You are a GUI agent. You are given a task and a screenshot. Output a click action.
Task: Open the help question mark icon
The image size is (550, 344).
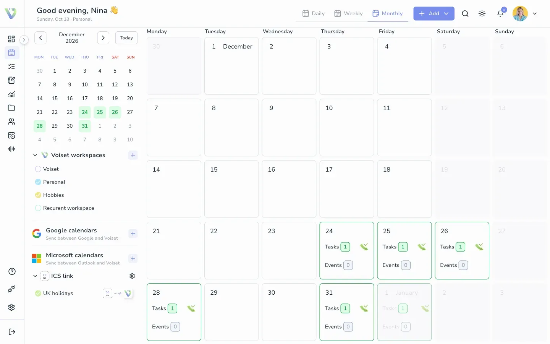12,271
